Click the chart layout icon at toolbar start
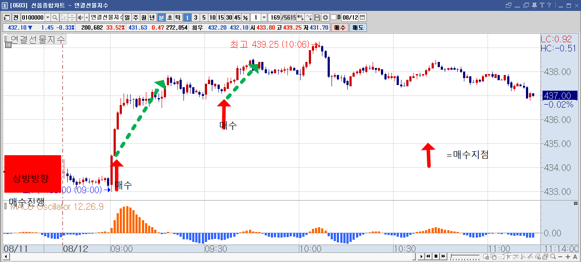Image resolution: width=581 pixels, height=262 pixels. 6,17
